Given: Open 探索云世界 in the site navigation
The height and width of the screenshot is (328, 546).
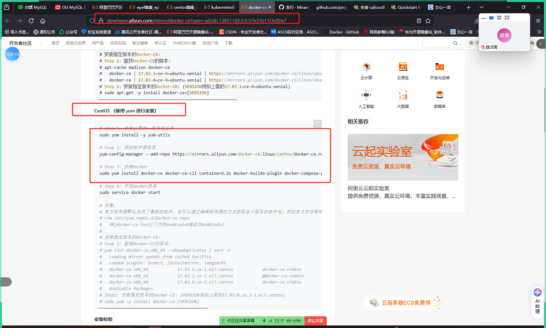Looking at the screenshot, I should [76, 43].
